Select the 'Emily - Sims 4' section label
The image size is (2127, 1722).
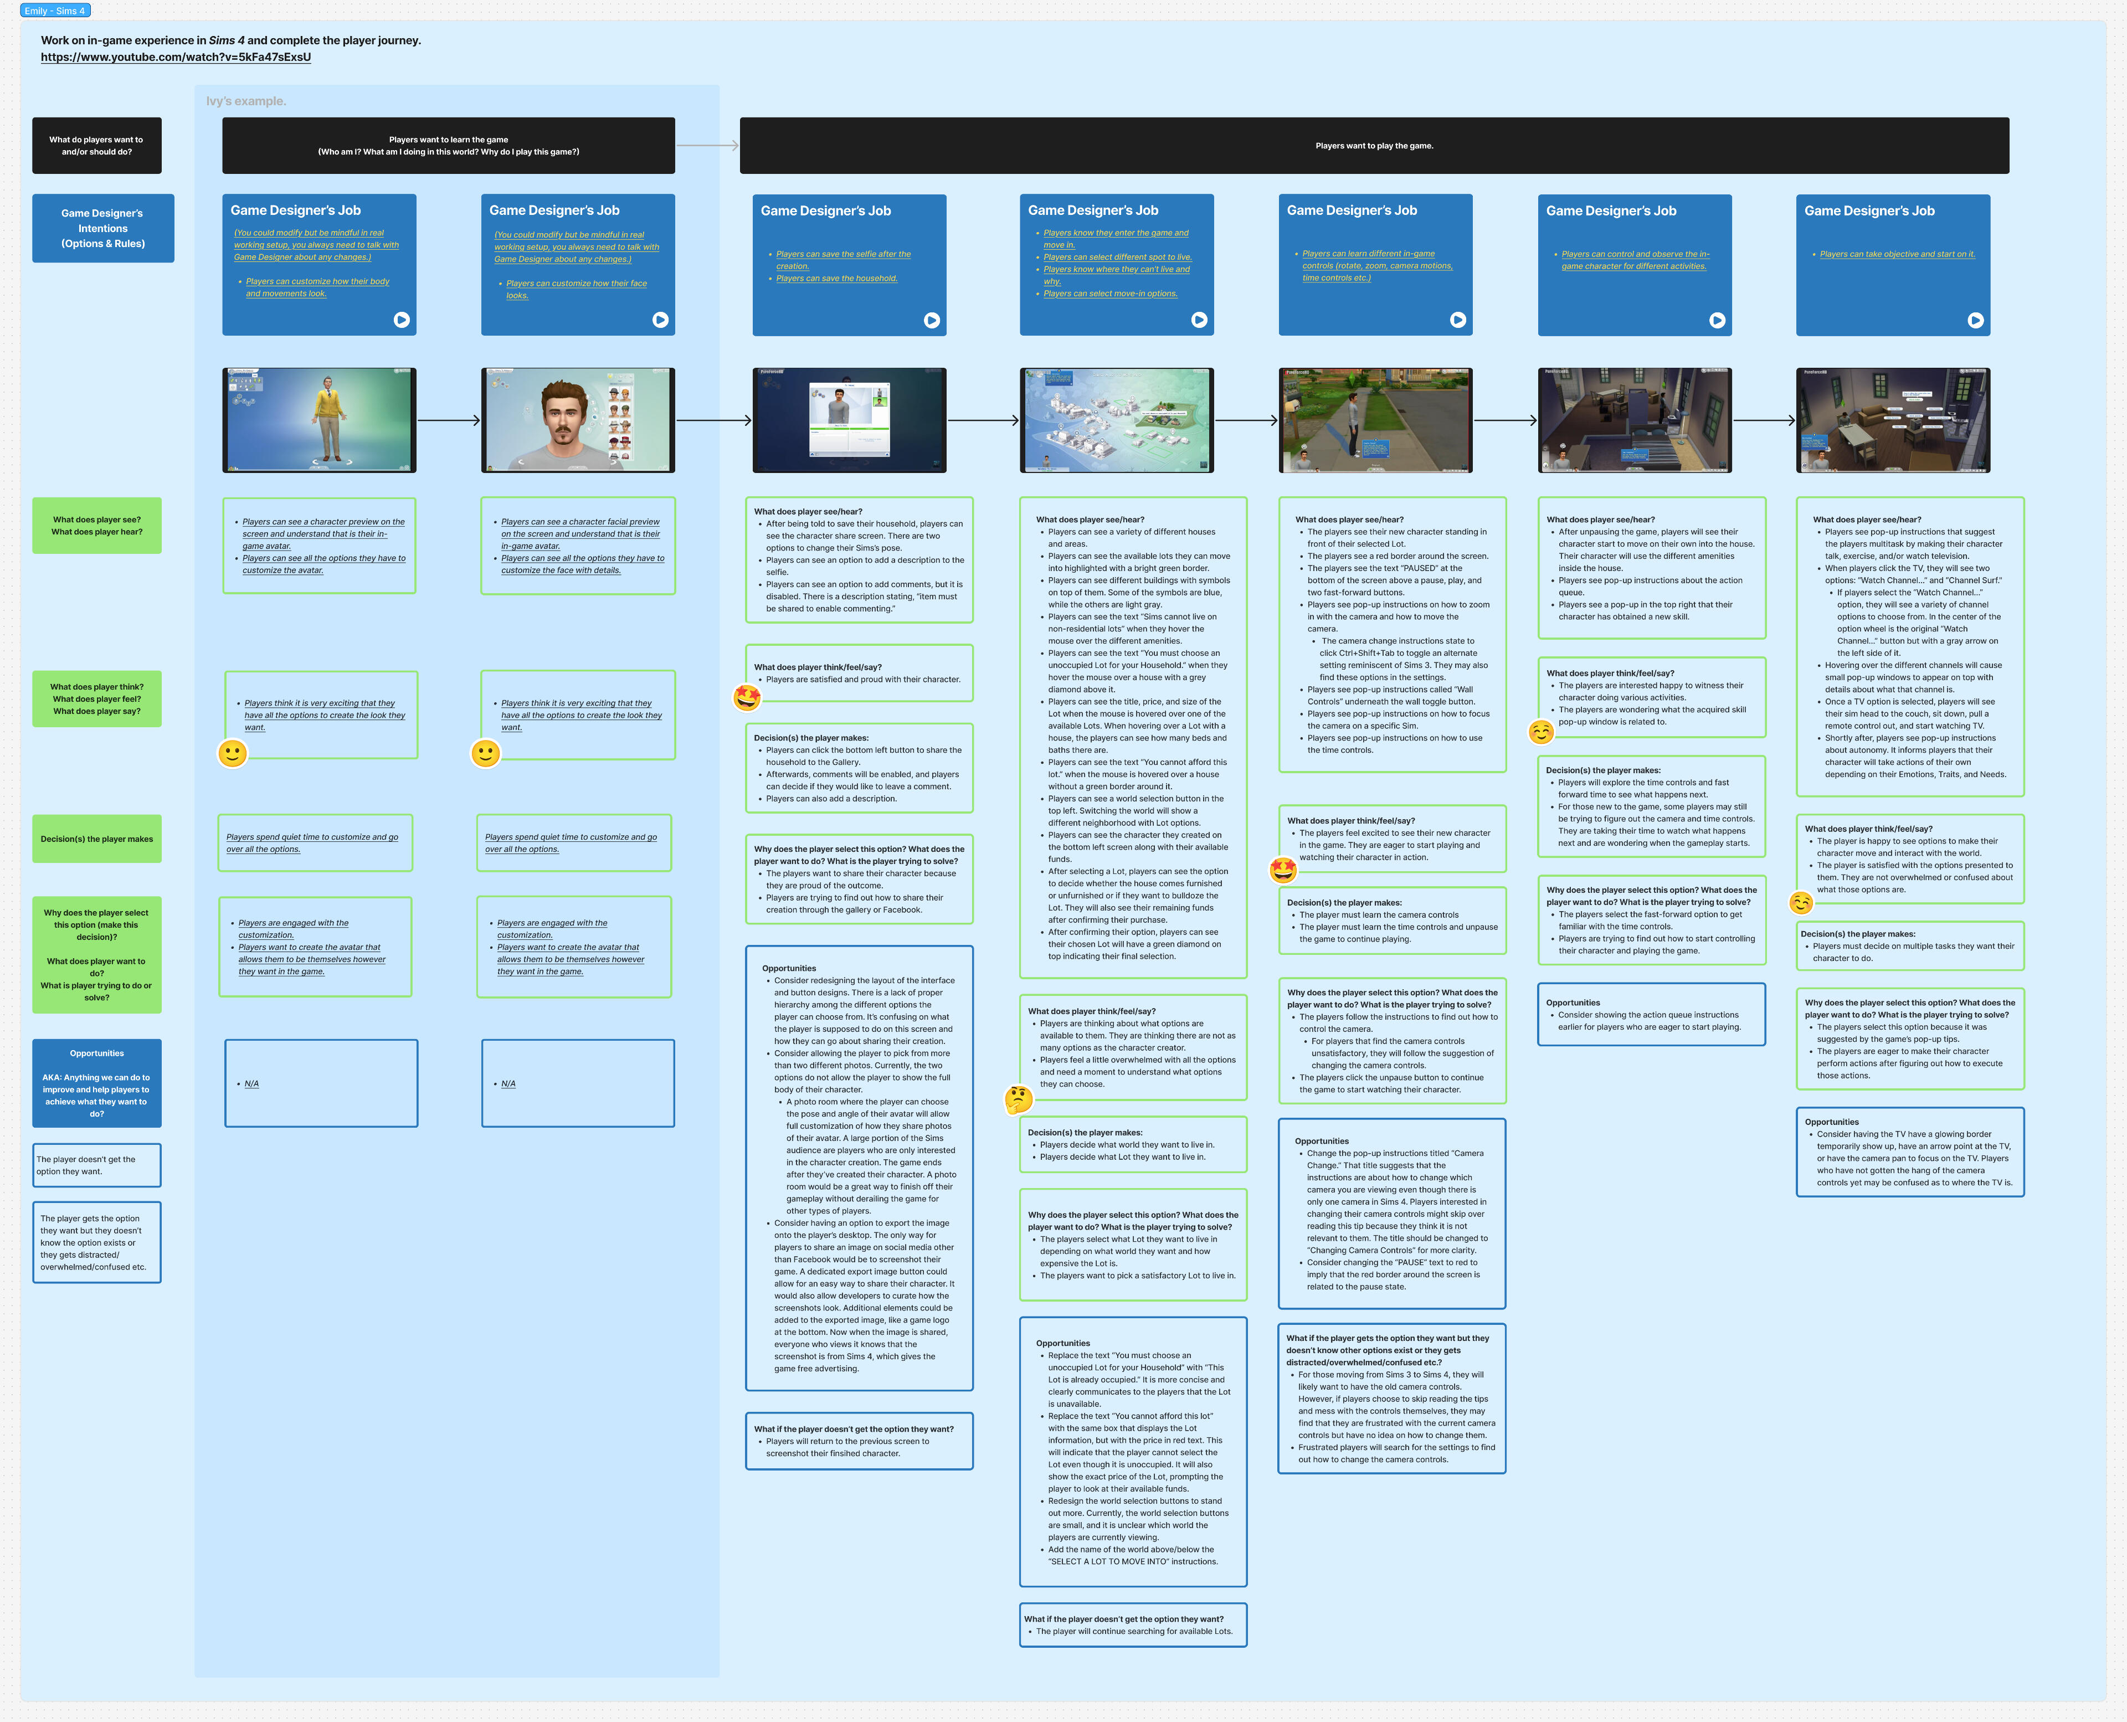pyautogui.click(x=55, y=11)
